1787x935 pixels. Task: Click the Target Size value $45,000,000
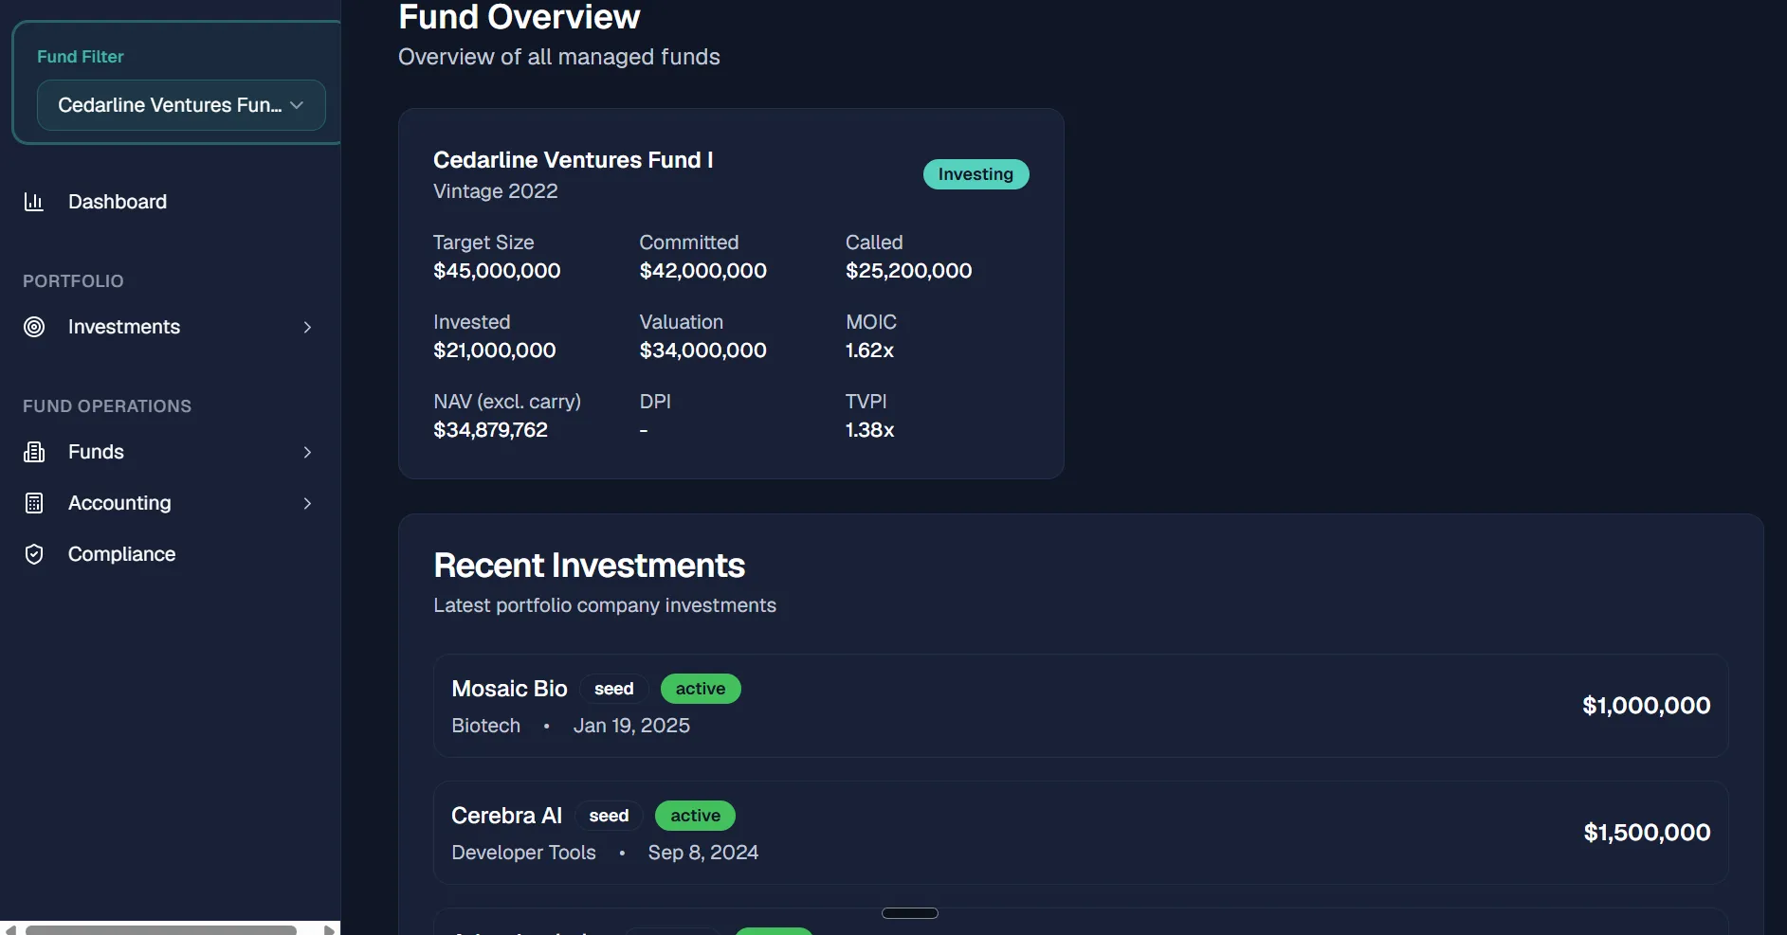click(x=497, y=271)
